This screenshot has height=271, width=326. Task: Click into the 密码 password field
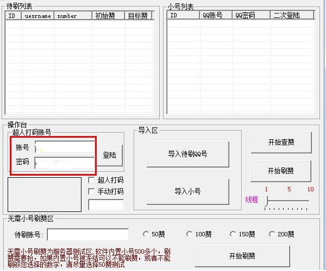64,162
